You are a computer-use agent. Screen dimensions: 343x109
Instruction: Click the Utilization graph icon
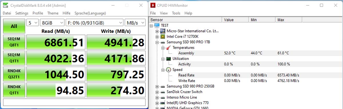[168, 59]
